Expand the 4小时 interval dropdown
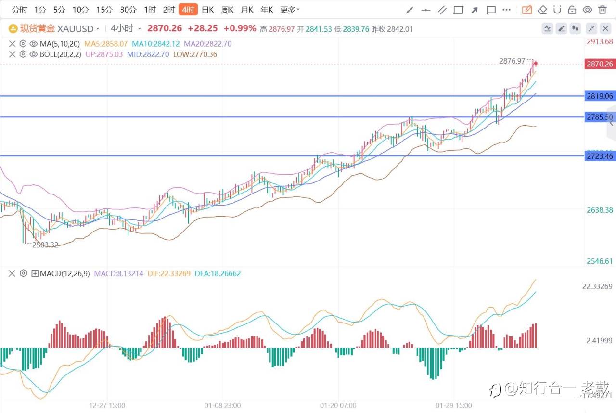The image size is (616, 413). [x=126, y=28]
